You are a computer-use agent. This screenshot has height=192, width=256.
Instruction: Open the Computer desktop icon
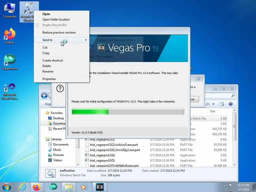10,11
